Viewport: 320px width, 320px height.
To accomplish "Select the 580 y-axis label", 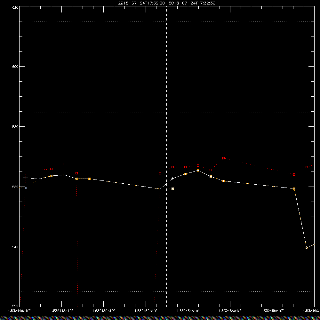I will tap(15, 126).
